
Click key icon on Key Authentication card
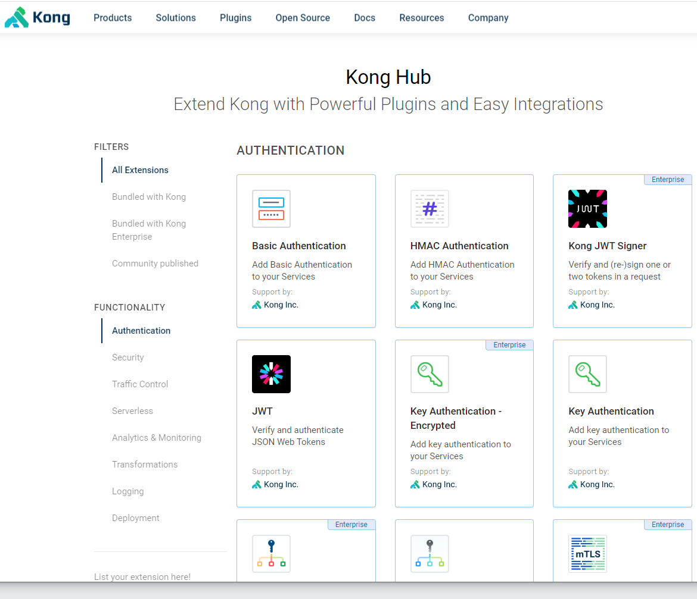[587, 374]
